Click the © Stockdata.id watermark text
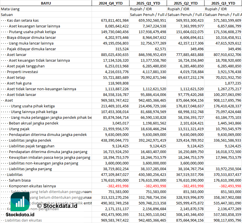Image resolution: width=242 pixels, height=223 pixels. coord(57,206)
